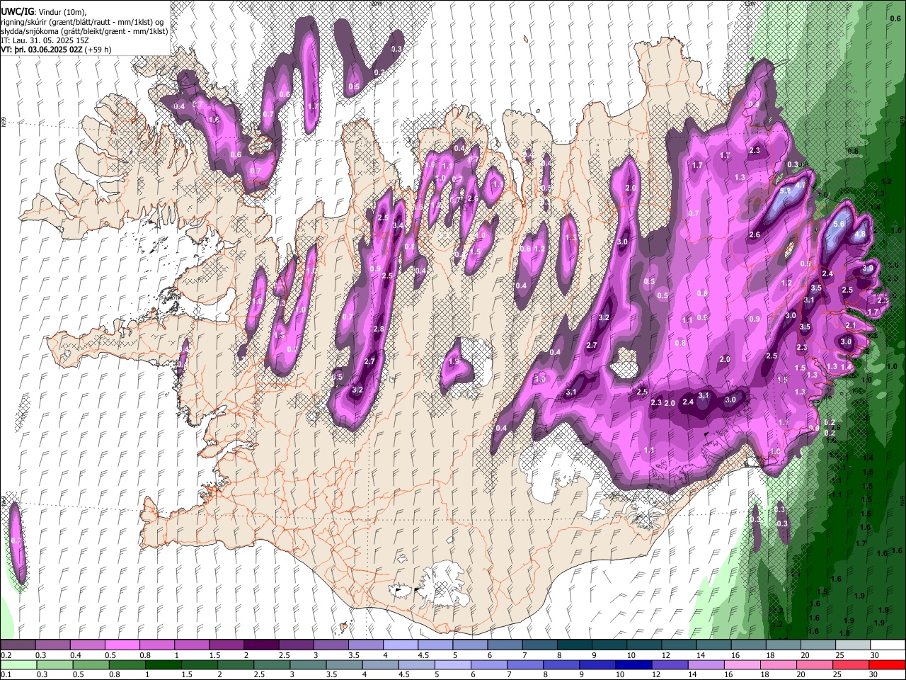Click the bright pink snow swatch between 0.5 and 0.8
Viewport: 906px width, 680px height.
[122, 645]
